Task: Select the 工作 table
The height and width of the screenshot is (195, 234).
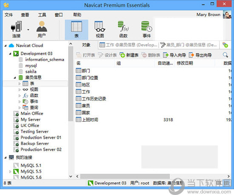Action: (x=83, y=92)
